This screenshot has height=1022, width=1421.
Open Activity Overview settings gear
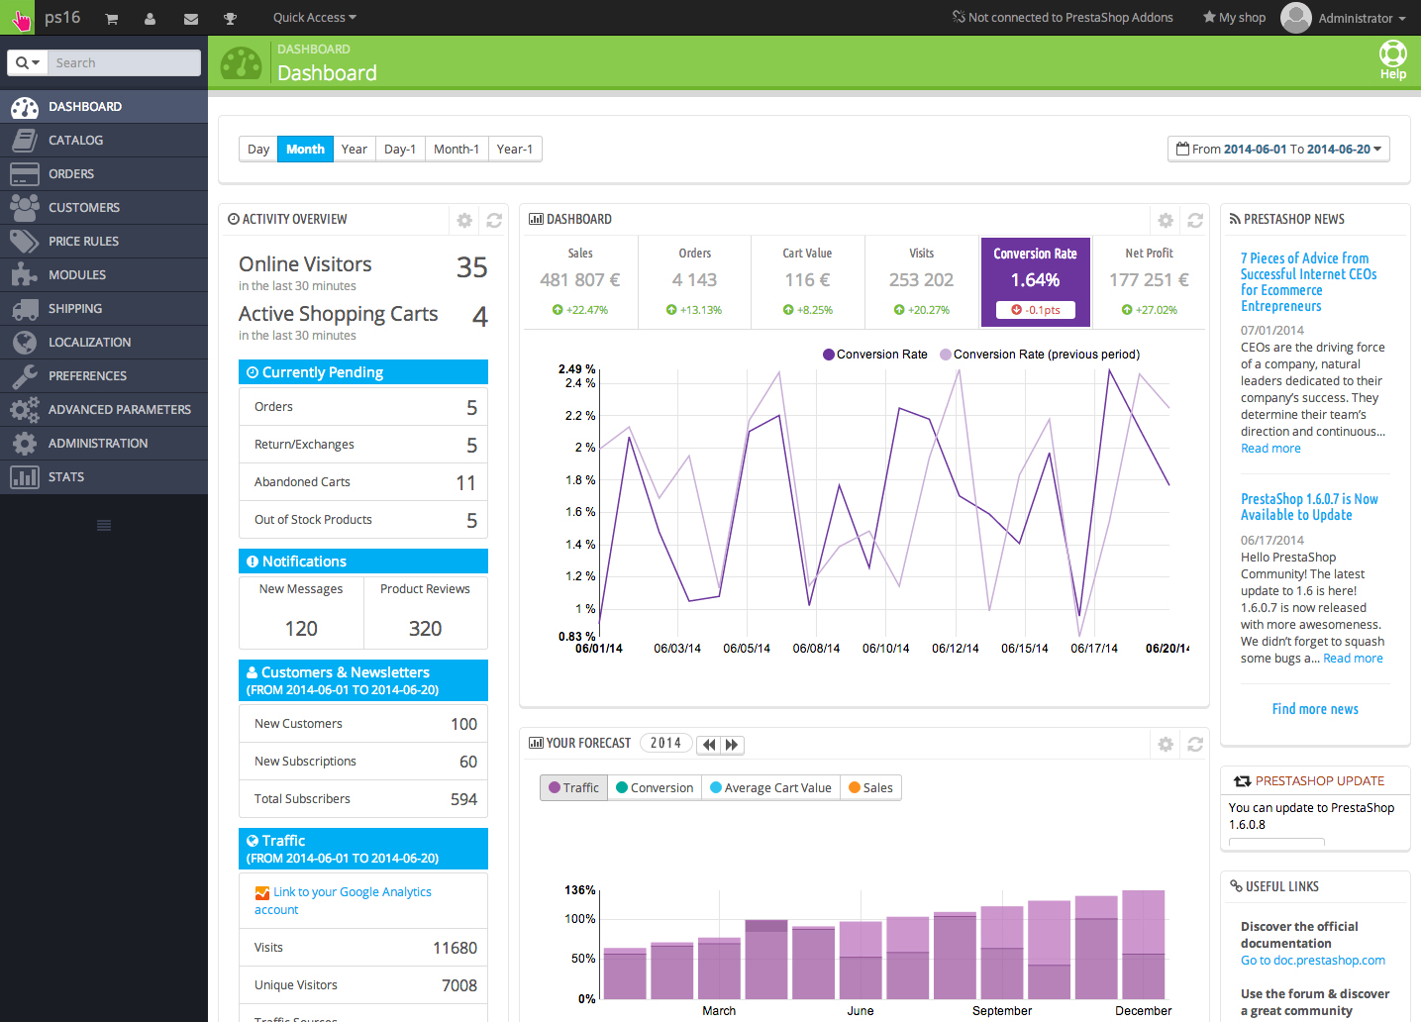[x=464, y=220]
